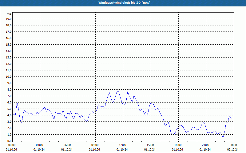This screenshot has width=246, height=153.
Task: Click the '0,0' y-axis label
Action: (x=9, y=141)
